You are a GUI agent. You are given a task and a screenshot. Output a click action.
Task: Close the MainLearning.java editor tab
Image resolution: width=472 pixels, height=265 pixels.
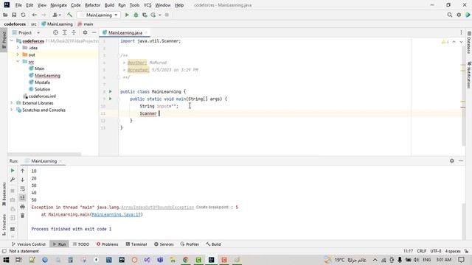(x=146, y=32)
